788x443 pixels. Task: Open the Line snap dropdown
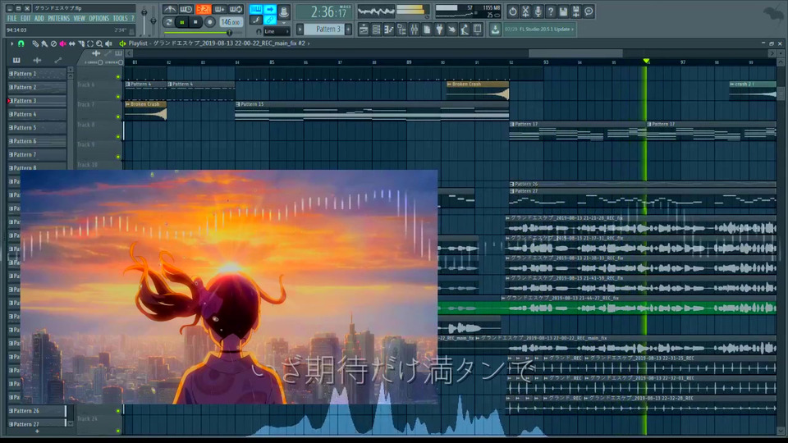coord(276,31)
